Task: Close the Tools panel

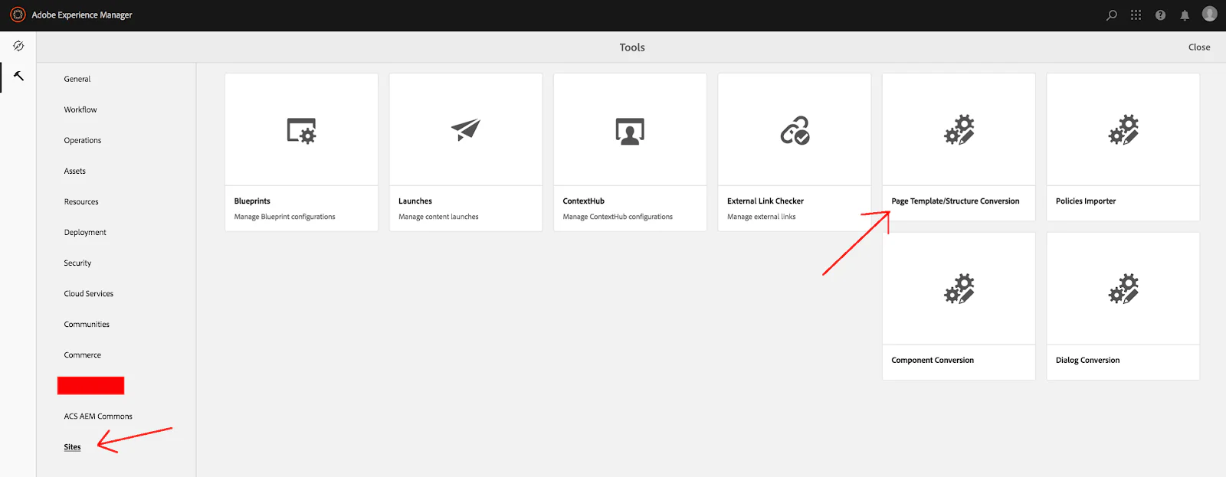Action: point(1199,47)
